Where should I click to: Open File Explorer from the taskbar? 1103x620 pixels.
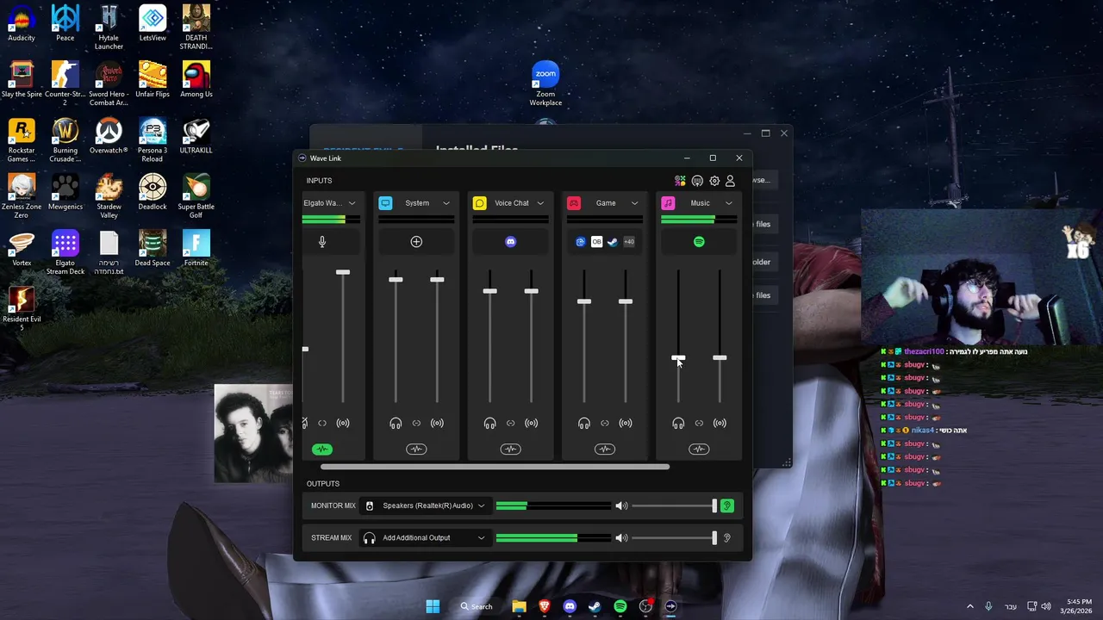point(519,606)
